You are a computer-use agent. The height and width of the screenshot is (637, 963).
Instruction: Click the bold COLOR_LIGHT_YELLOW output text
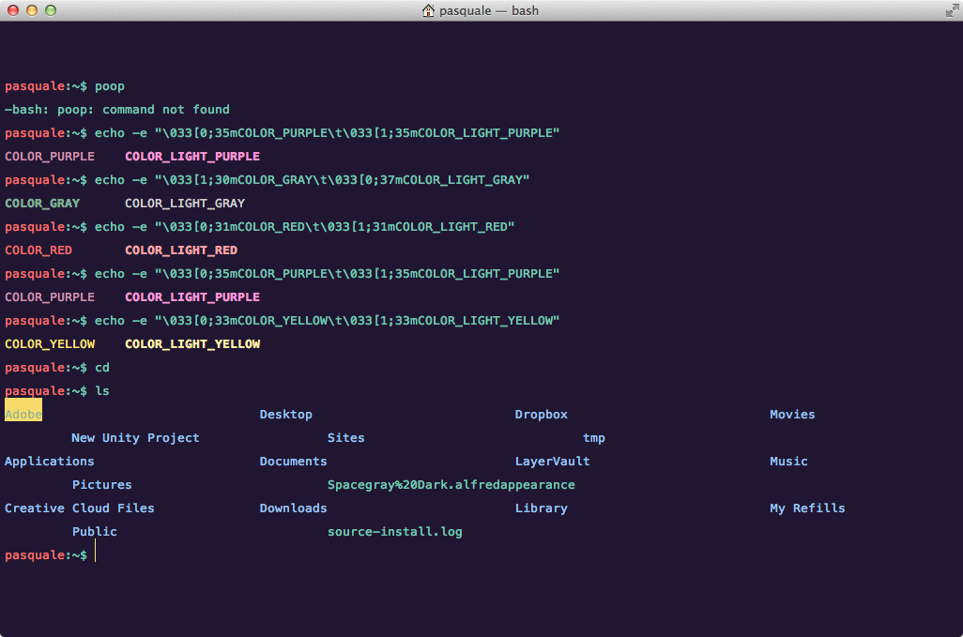[x=192, y=344]
